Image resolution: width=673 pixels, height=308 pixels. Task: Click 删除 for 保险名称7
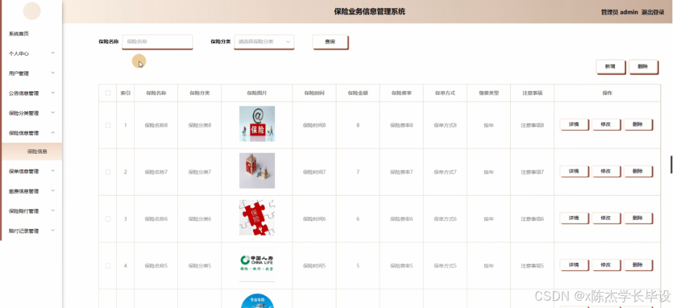pos(638,171)
